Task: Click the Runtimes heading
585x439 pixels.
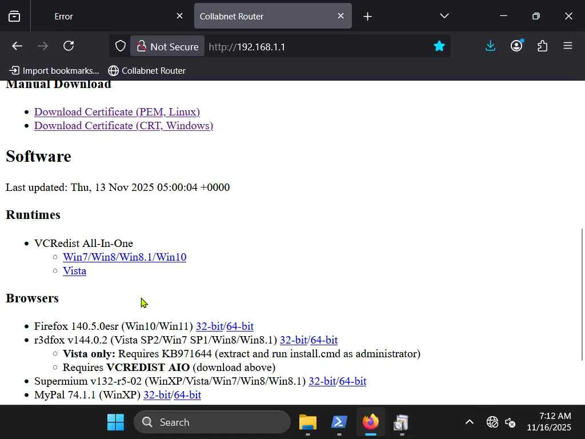Action: click(x=33, y=215)
